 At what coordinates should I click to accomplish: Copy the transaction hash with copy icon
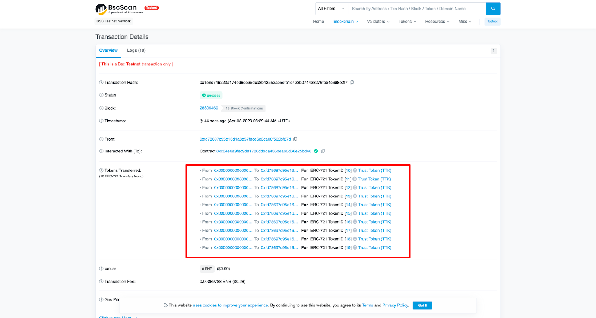tap(352, 83)
